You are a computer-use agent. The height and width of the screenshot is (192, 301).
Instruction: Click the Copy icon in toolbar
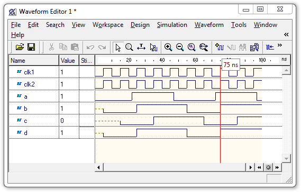[x=63, y=47]
